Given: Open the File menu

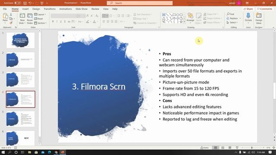Looking at the screenshot, I should (5, 9).
